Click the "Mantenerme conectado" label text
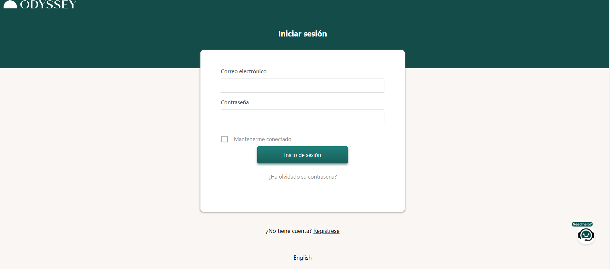Screen dimensions: 610x269 (263, 139)
